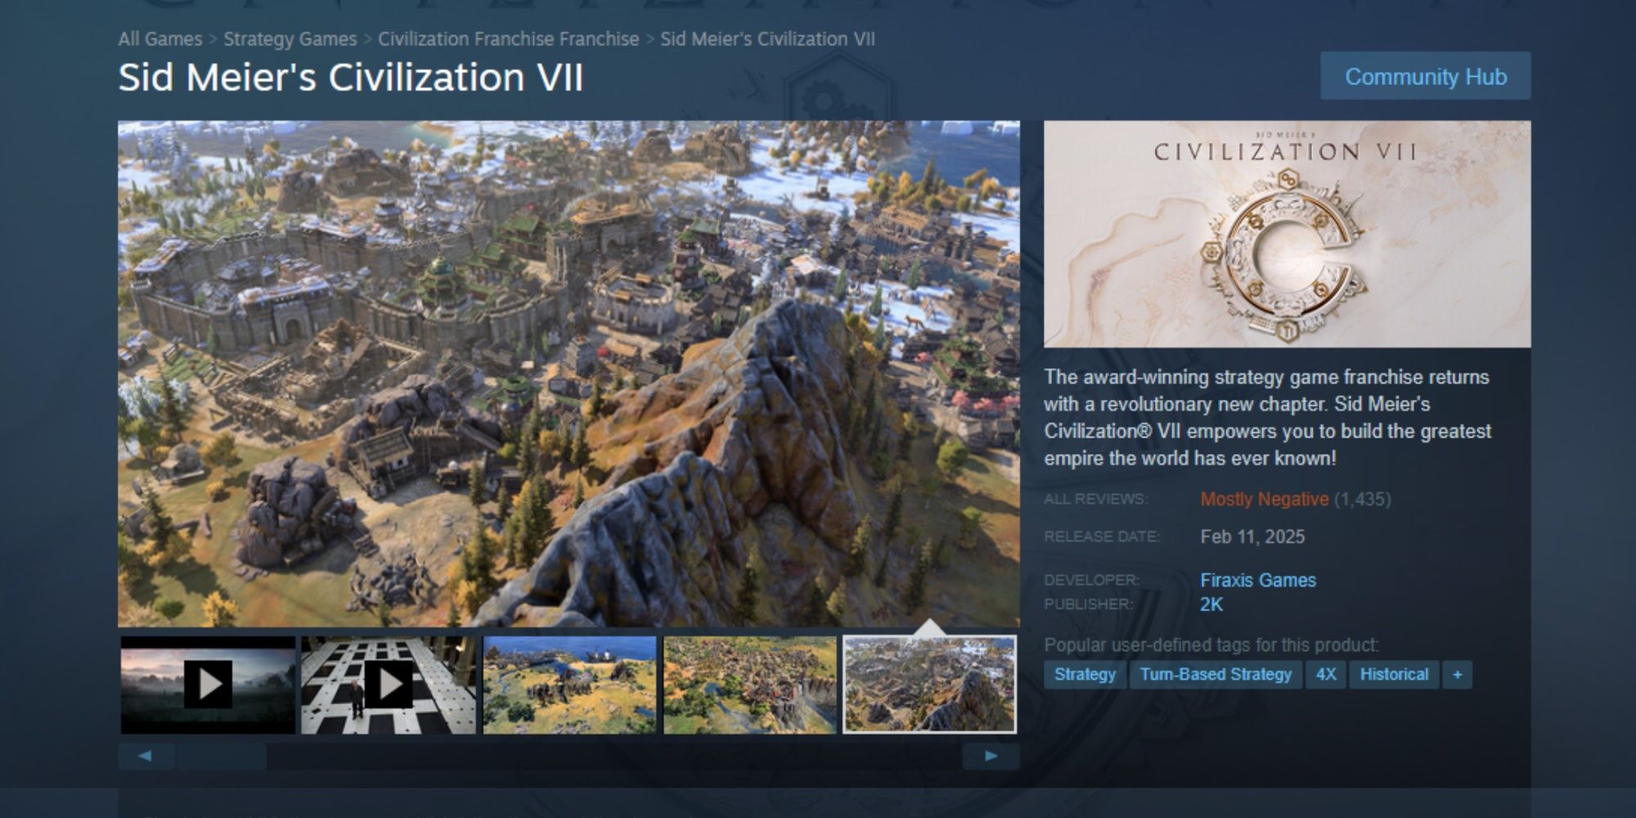Click the right scroll arrow under thumbnails
The width and height of the screenshot is (1636, 818).
pyautogui.click(x=991, y=756)
